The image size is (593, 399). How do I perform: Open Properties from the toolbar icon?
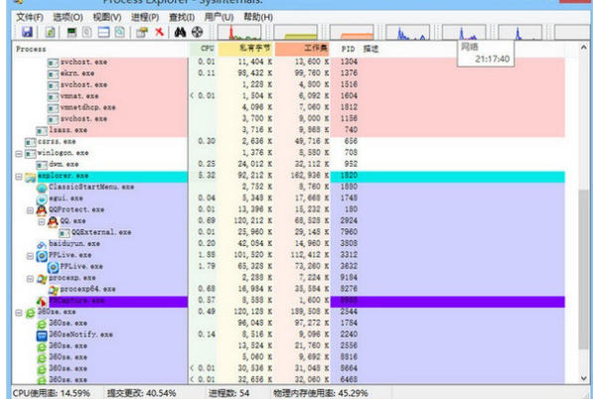coord(142,32)
